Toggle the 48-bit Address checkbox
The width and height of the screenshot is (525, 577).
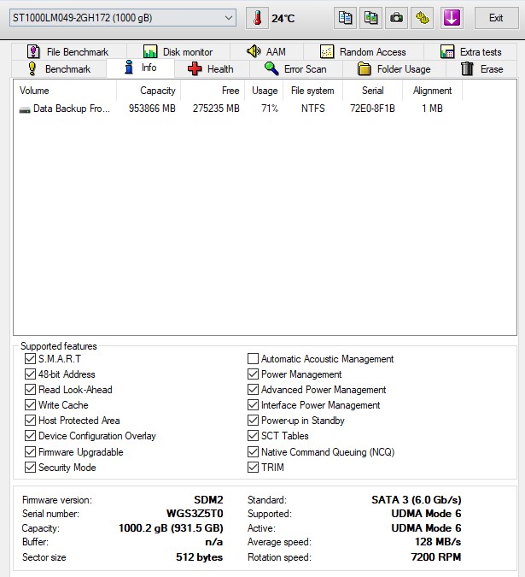(30, 374)
